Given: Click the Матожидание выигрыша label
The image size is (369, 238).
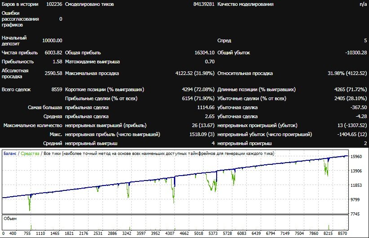Looking at the screenshot, I should pyautogui.click(x=93, y=62).
